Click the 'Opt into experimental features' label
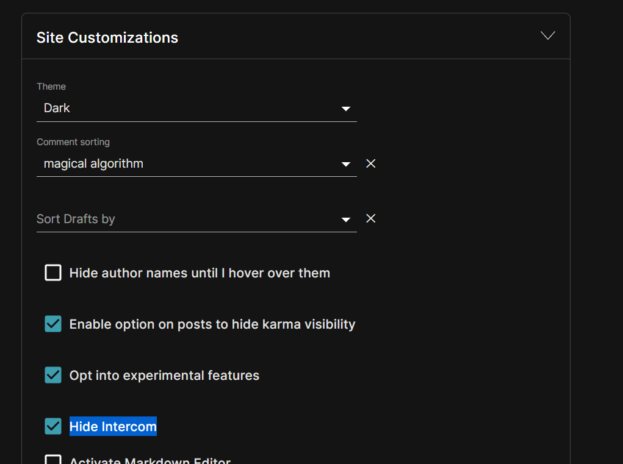Image resolution: width=623 pixels, height=464 pixels. point(164,376)
